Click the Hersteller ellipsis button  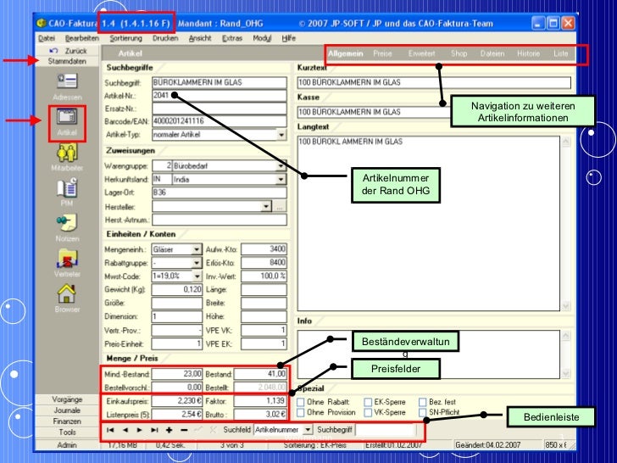280,207
